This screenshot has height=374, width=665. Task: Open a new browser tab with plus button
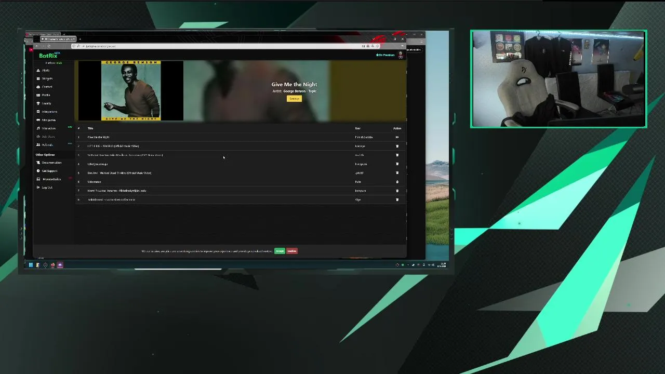[80, 39]
